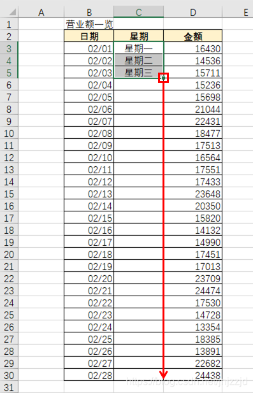Select amount cell 22431
253x393 pixels.
tap(193, 121)
